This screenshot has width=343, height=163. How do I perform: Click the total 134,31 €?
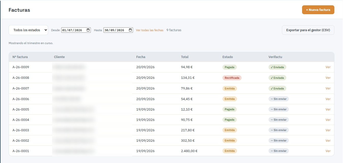(188, 78)
